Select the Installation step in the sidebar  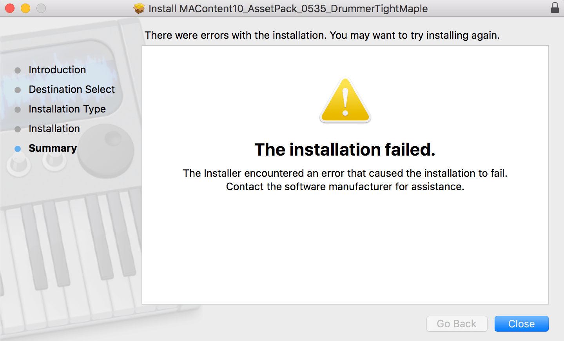[54, 129]
